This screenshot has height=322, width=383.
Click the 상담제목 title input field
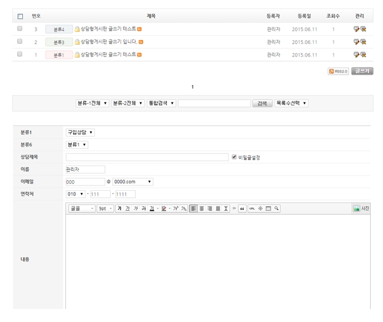pos(147,157)
